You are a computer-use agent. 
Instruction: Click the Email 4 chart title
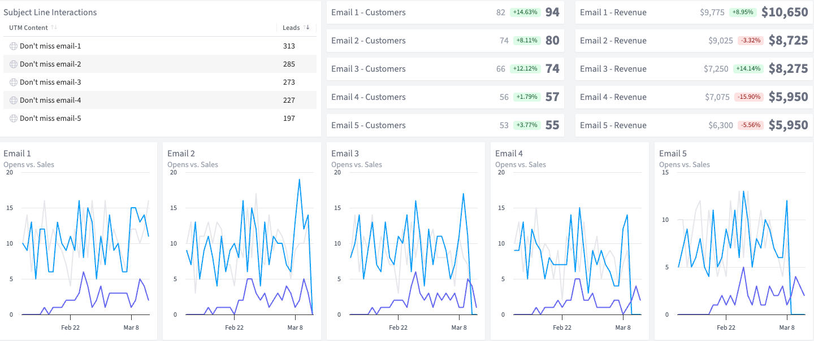[x=509, y=154]
